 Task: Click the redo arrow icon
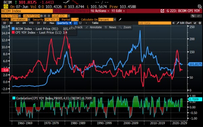199,16
